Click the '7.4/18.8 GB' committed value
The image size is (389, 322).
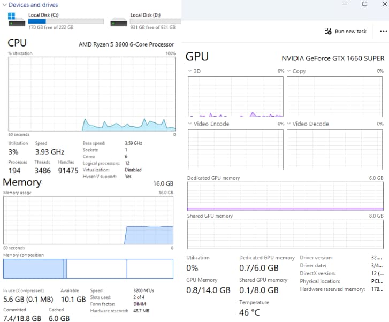pos(22,318)
